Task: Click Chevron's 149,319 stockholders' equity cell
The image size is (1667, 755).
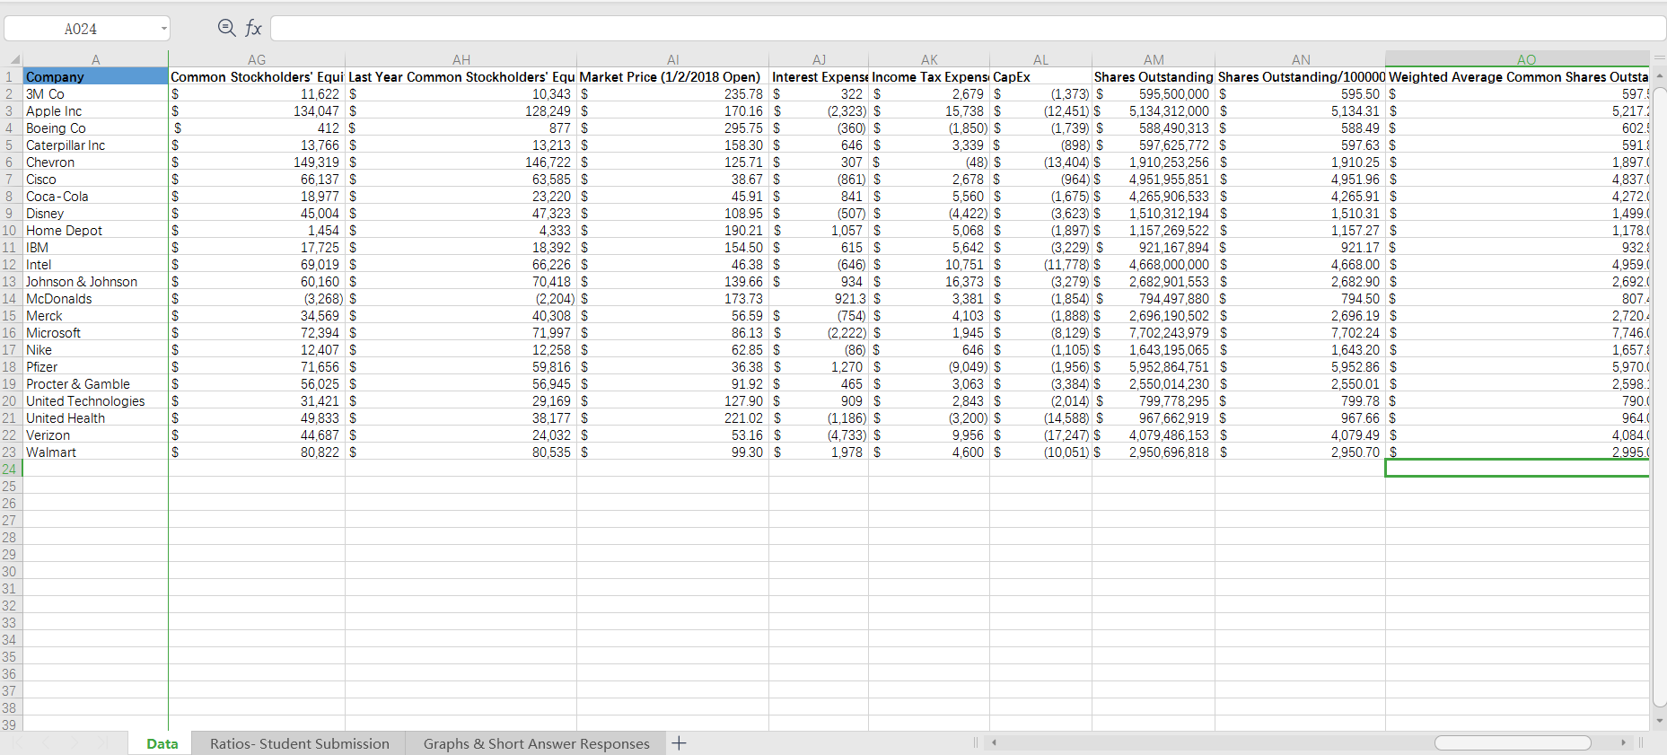Action: click(x=257, y=162)
